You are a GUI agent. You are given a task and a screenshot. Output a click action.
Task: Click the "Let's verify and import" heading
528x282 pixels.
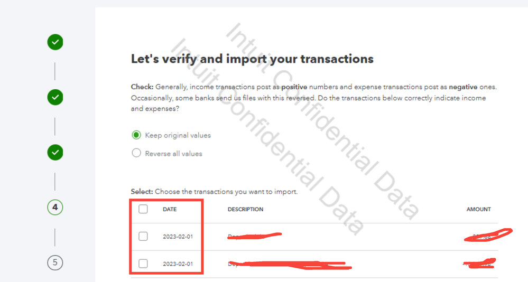click(x=252, y=59)
